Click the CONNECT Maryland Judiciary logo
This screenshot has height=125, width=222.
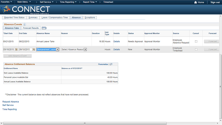[x=25, y=9]
